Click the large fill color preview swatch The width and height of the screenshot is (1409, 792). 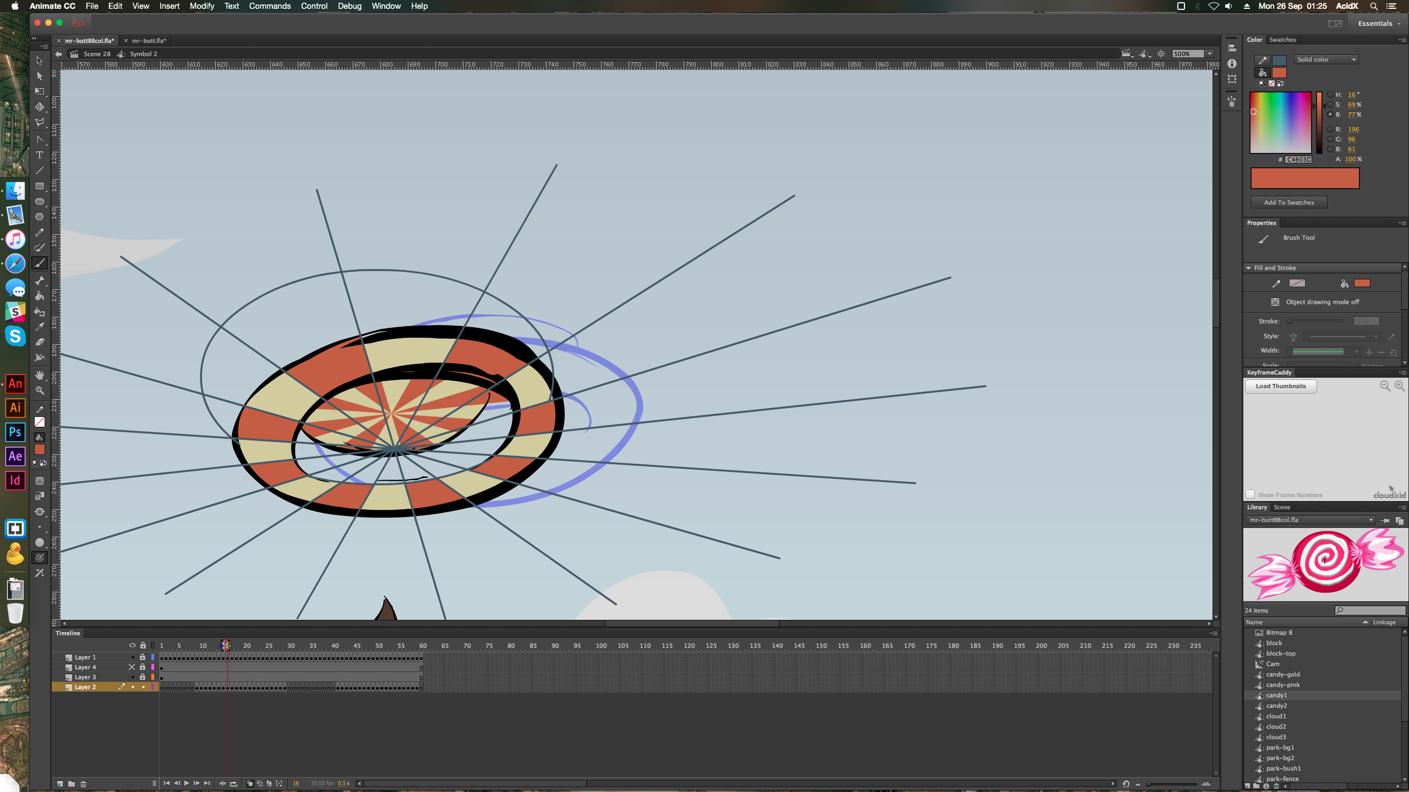pyautogui.click(x=1305, y=178)
